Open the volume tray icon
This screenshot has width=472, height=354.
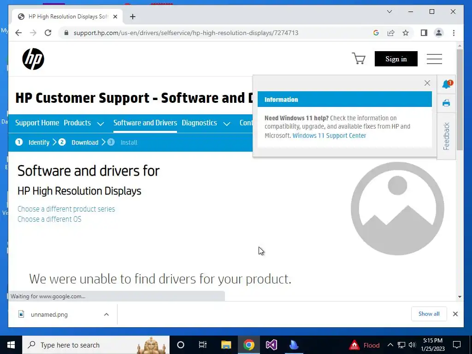413,345
